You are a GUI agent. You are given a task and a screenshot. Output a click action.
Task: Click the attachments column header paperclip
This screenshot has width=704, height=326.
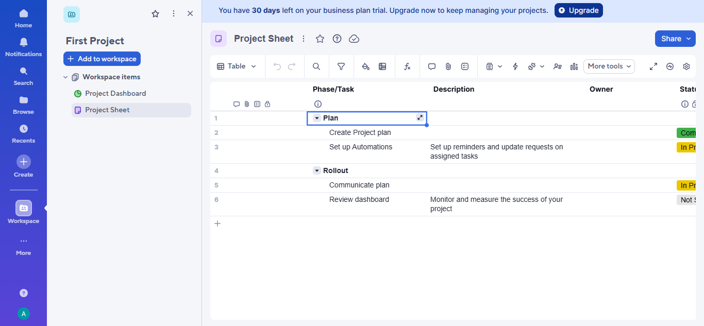(247, 104)
